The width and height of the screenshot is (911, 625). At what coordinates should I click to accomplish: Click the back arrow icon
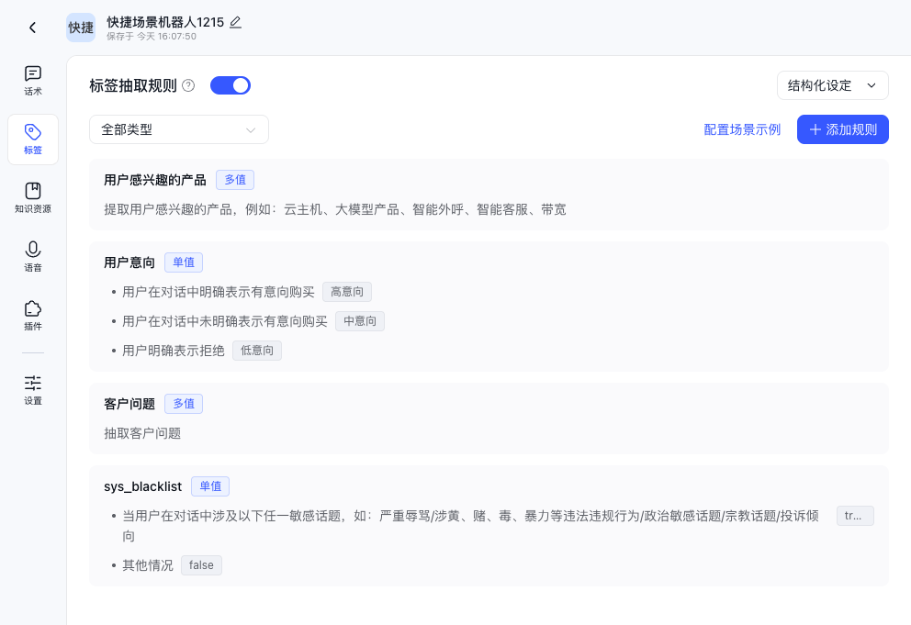click(33, 28)
